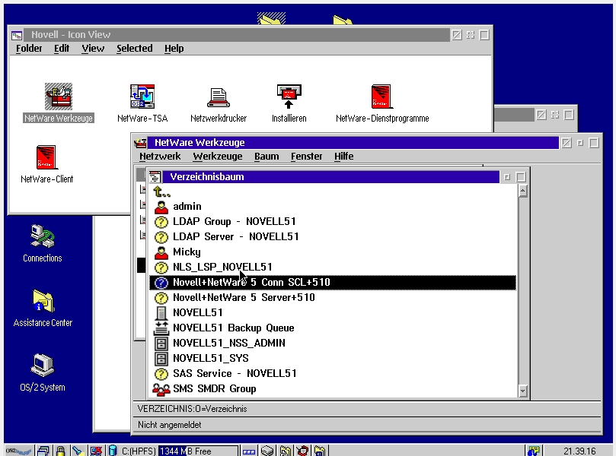Image resolution: width=616 pixels, height=456 pixels.
Task: Open the Help menu in Novell window
Action: [174, 49]
